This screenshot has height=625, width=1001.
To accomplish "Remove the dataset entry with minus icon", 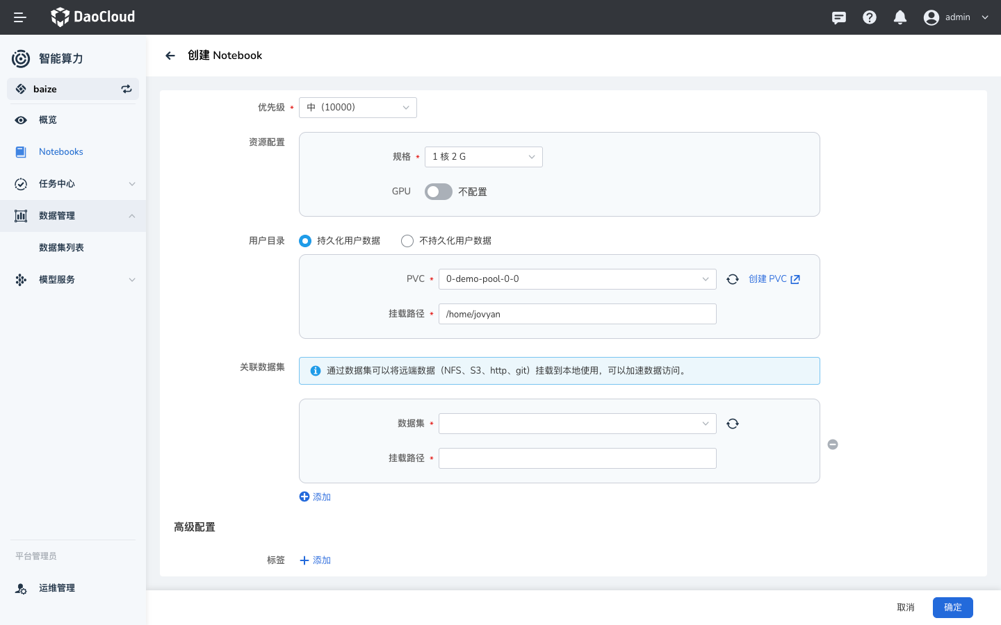I will [833, 444].
